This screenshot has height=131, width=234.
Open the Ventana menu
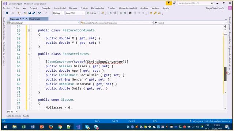[x=155, y=8]
